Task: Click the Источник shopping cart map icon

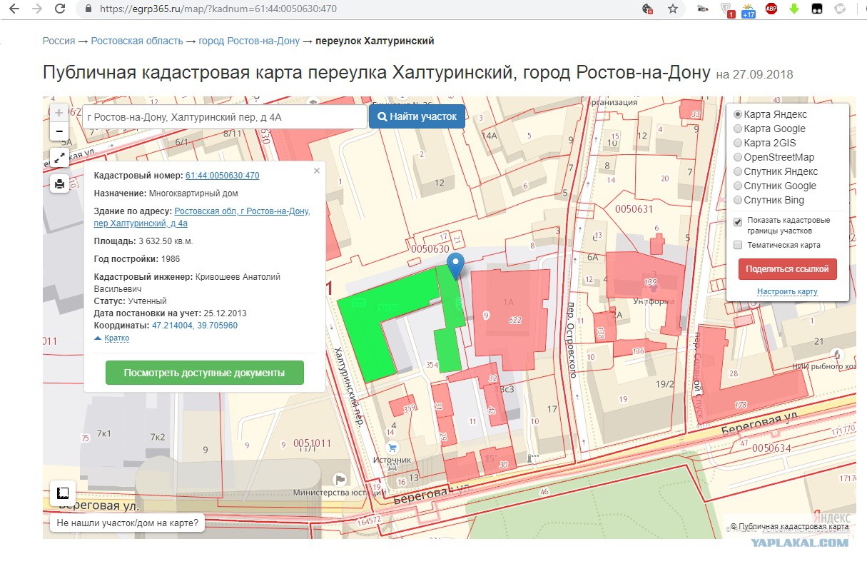Action: (x=392, y=448)
